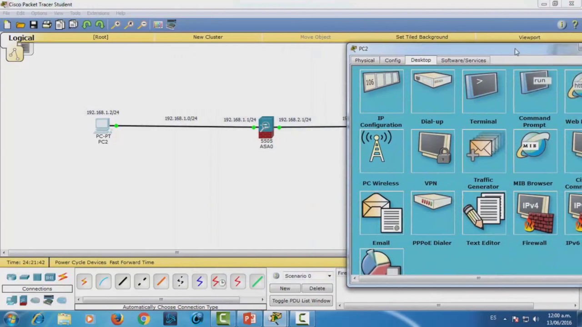Image resolution: width=582 pixels, height=327 pixels.
Task: Select the Desktop tab
Action: [x=421, y=60]
